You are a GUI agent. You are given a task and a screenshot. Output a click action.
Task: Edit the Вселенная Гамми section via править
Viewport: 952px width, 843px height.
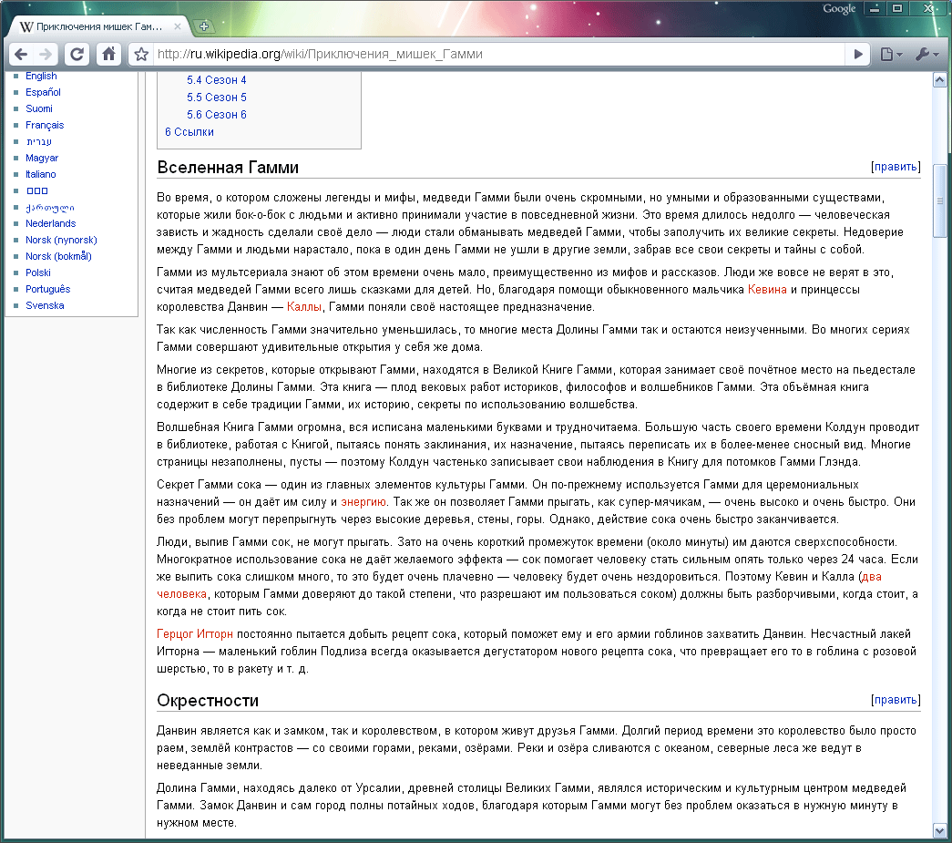(x=896, y=167)
